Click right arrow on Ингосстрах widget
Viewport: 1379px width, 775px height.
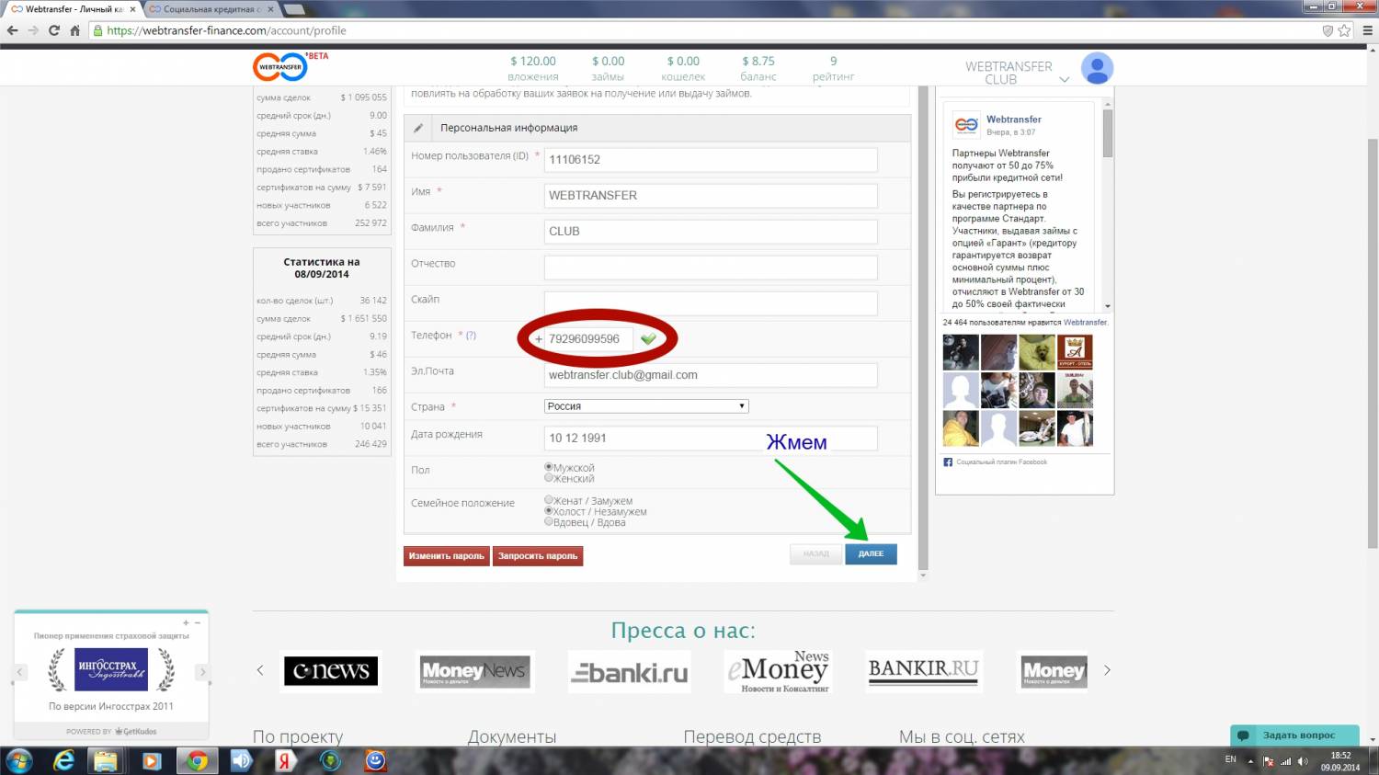[202, 672]
